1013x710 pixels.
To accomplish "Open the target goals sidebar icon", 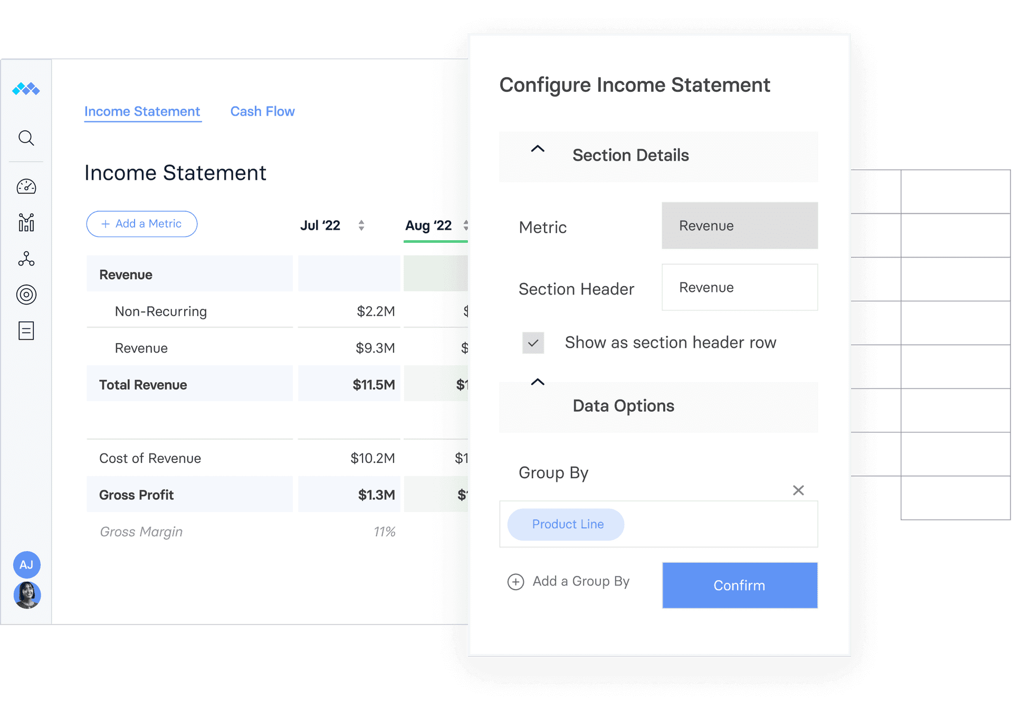I will [26, 295].
